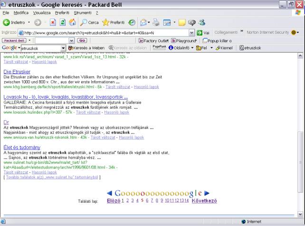Image resolution: width=305 pixels, height=226 pixels.
Task: Click the next page blue arrow
Action: 207,193
